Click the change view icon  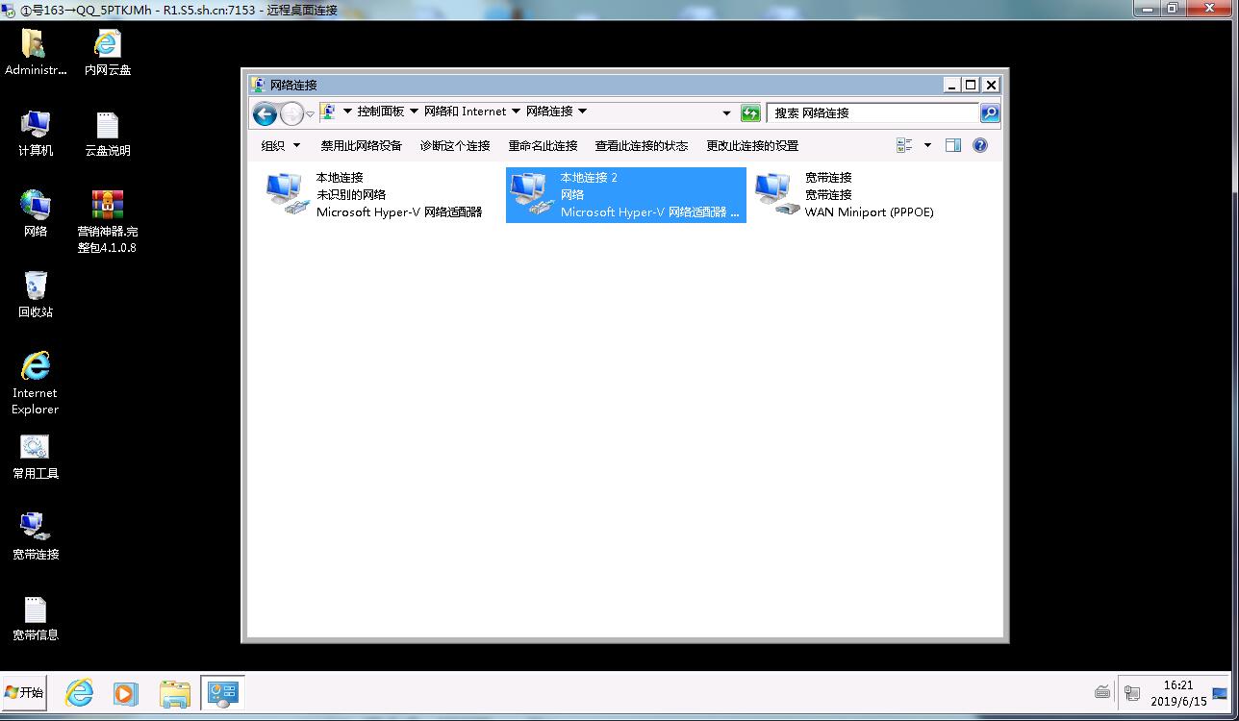click(x=904, y=145)
